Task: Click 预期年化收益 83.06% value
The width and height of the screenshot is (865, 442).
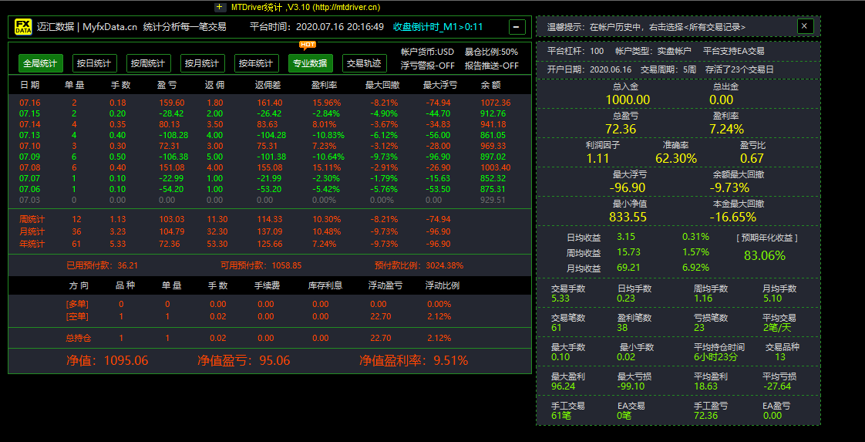Action: [x=765, y=255]
